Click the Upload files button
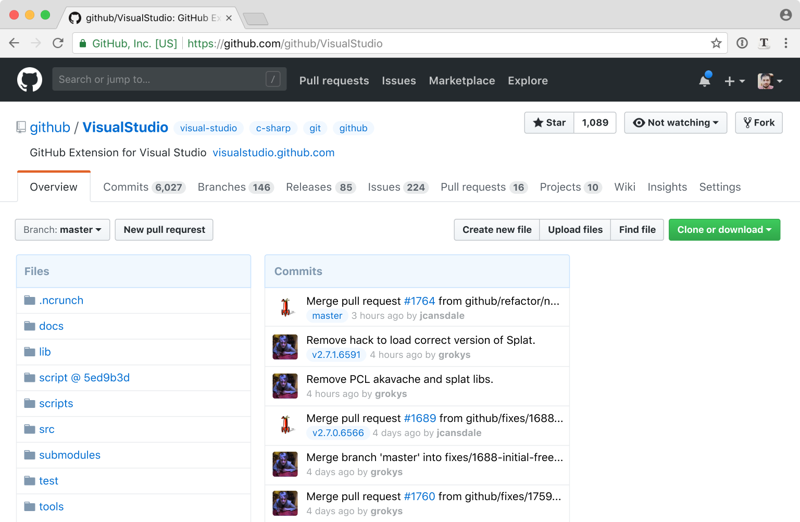The width and height of the screenshot is (800, 522). pos(575,230)
